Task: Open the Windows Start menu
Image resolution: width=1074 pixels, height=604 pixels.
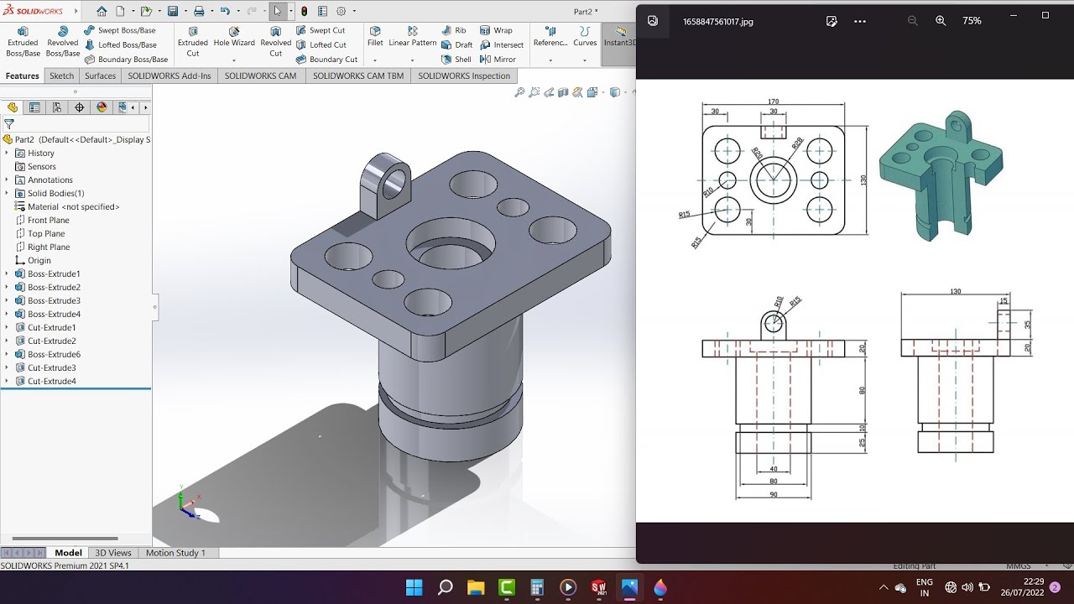Action: tap(414, 587)
